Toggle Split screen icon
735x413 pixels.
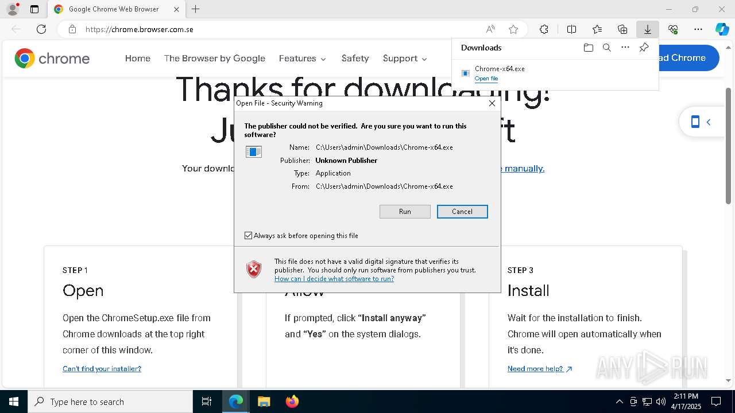(x=571, y=29)
